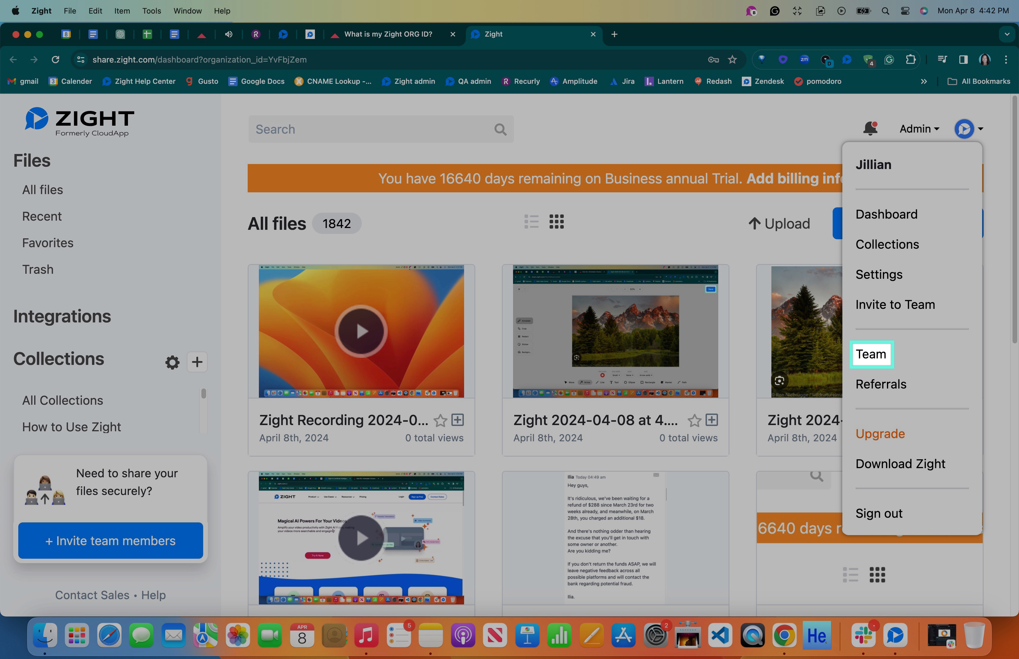
Task: Open the mountain screenshot editor thumbnail
Action: coord(615,331)
